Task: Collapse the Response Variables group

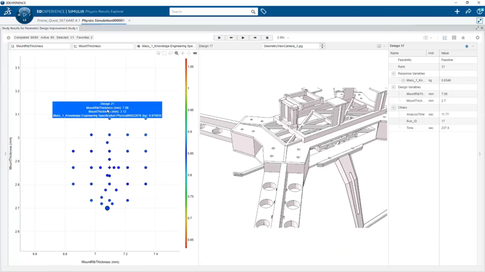Action: tap(393, 73)
